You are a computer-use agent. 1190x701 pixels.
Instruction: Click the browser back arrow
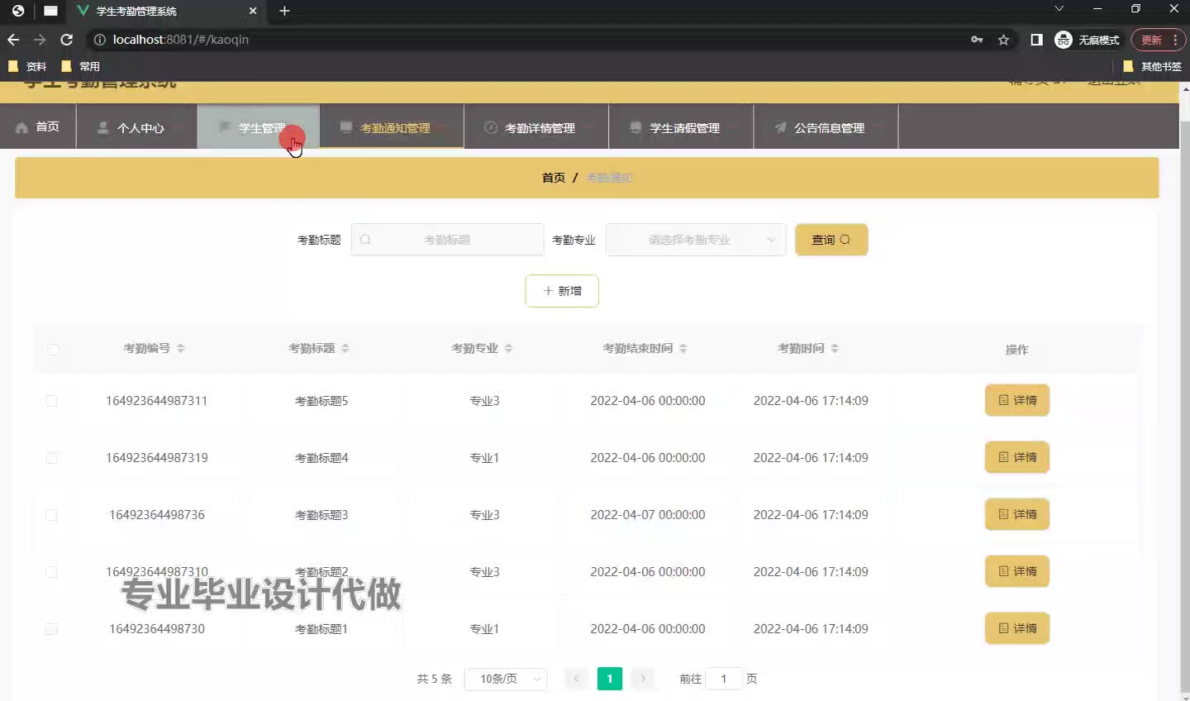pyautogui.click(x=13, y=40)
